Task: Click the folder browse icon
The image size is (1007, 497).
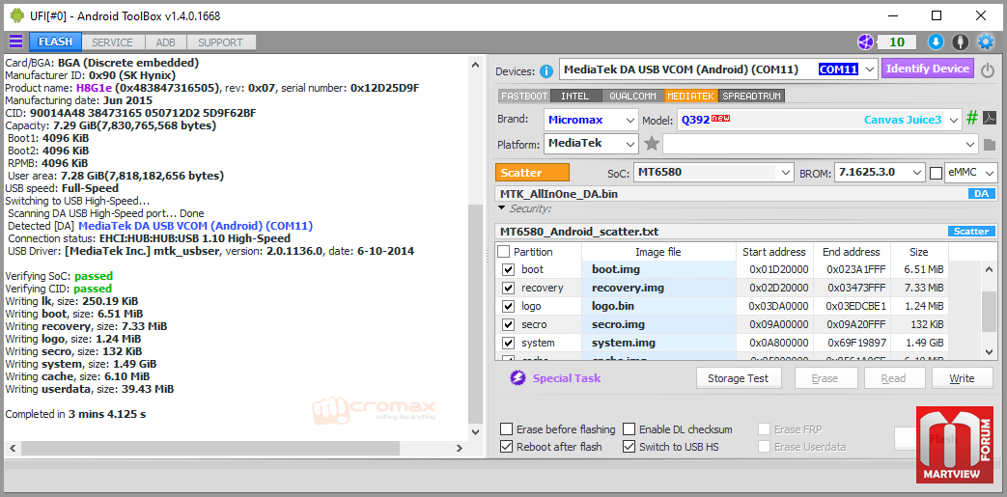Action: [990, 144]
